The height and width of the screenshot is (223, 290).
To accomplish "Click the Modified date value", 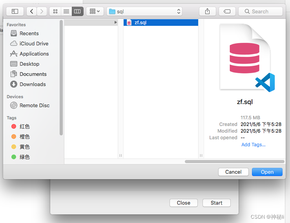I will coord(261,131).
